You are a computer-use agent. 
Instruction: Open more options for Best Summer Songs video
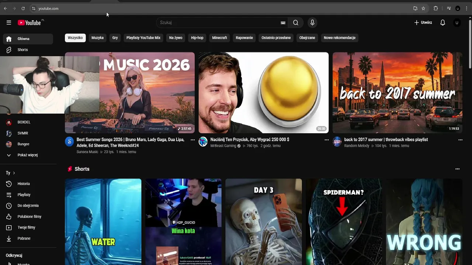point(192,140)
